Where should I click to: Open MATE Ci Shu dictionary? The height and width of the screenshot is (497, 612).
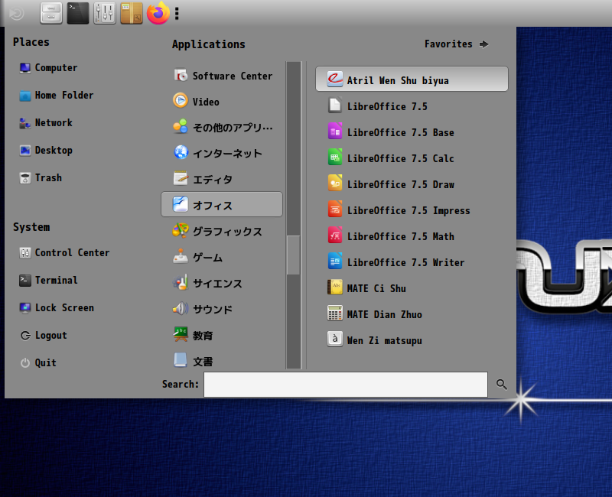click(x=412, y=289)
